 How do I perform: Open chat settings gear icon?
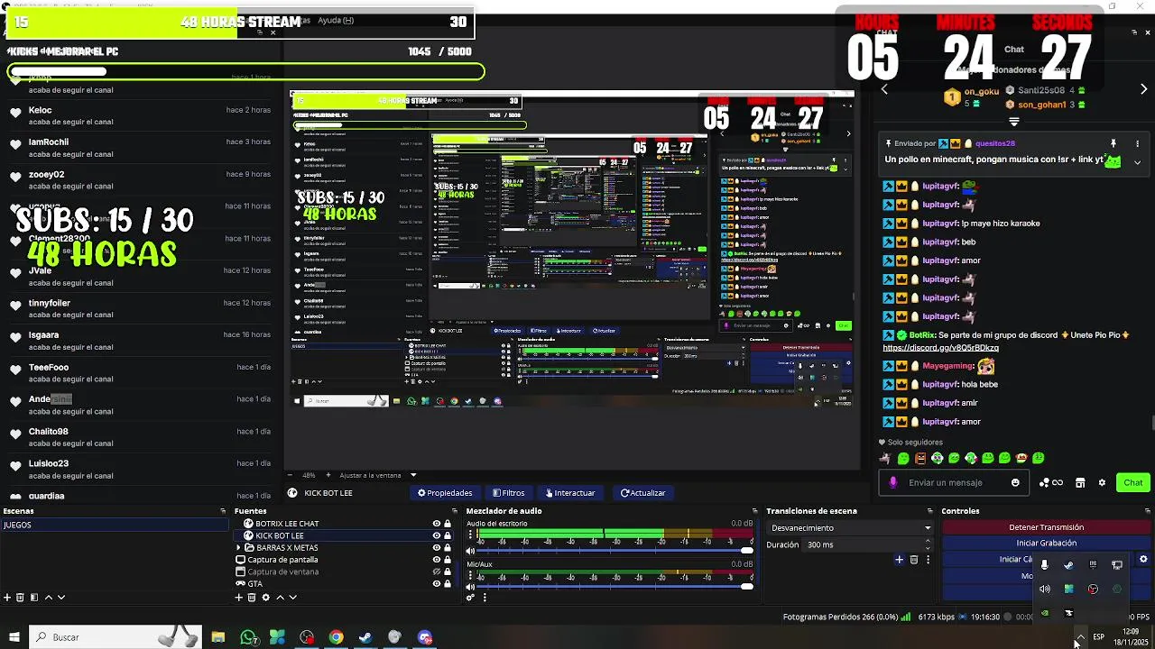tap(1102, 482)
